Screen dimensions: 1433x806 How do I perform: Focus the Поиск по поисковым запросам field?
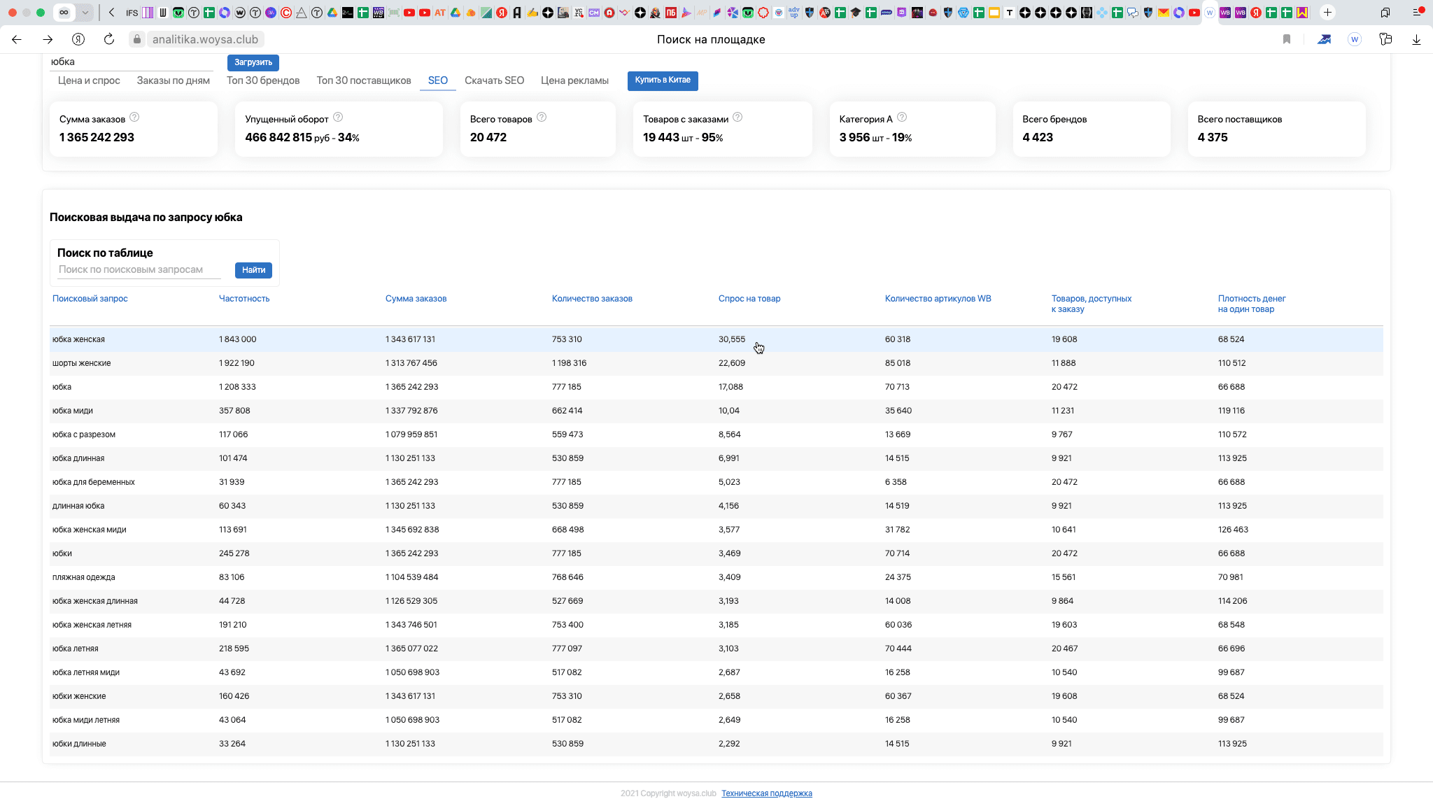point(139,270)
